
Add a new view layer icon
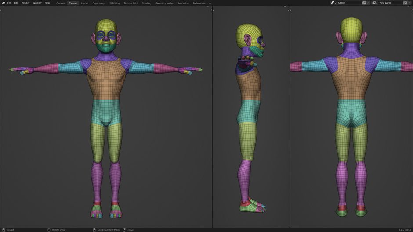[x=406, y=3]
